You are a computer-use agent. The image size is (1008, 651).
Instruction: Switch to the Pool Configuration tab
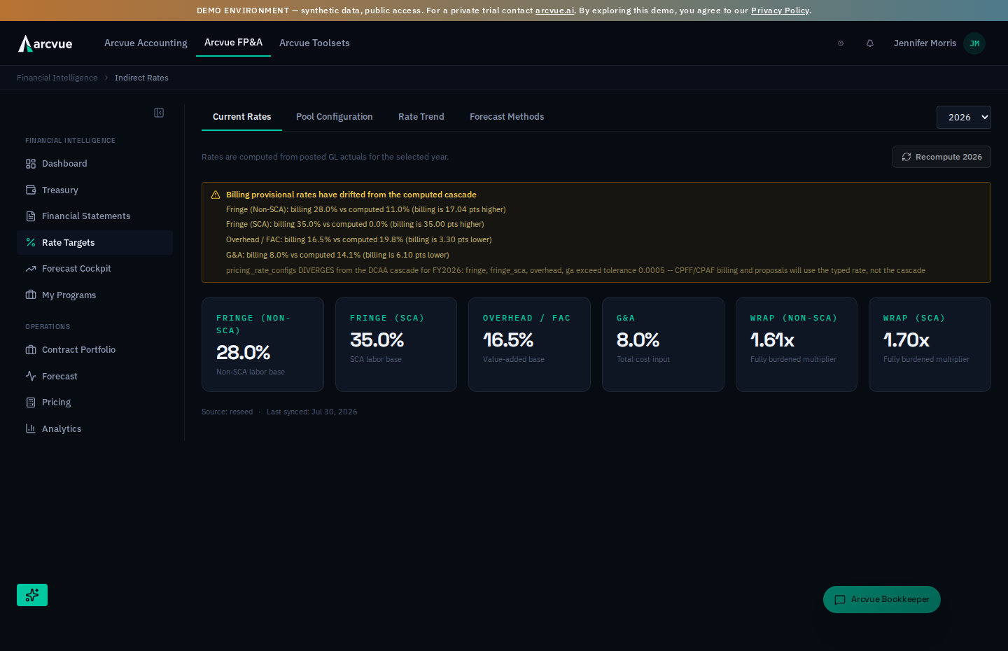[x=335, y=117]
